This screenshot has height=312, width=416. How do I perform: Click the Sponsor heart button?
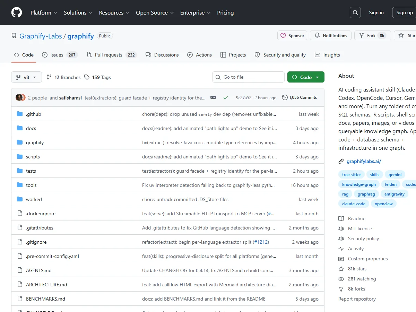tap(292, 35)
